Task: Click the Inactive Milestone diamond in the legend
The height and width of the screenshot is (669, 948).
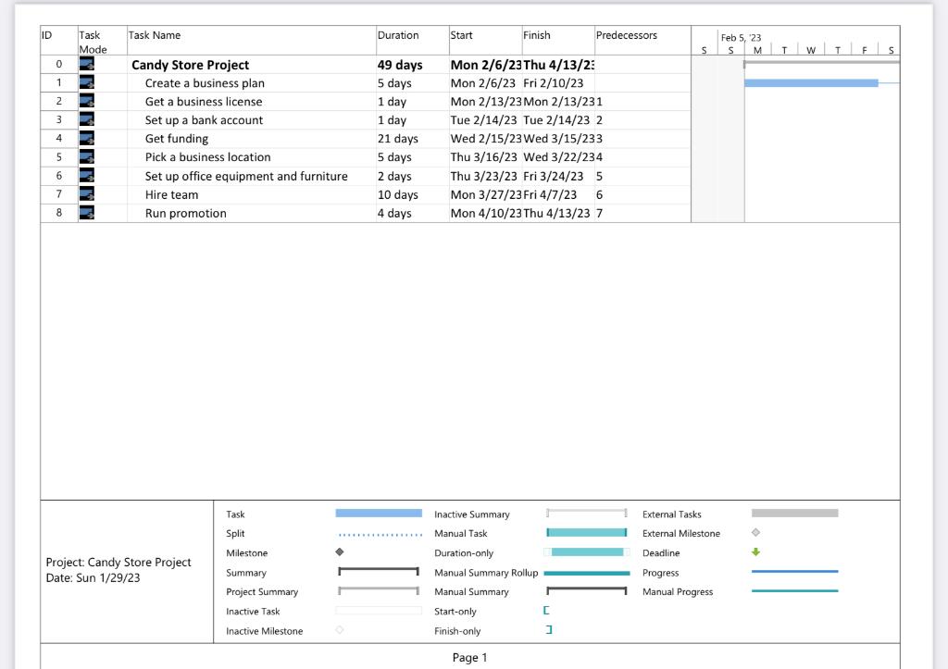Action: tap(340, 630)
